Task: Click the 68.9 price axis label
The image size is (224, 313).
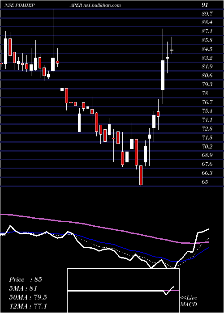Action: tap(207, 155)
